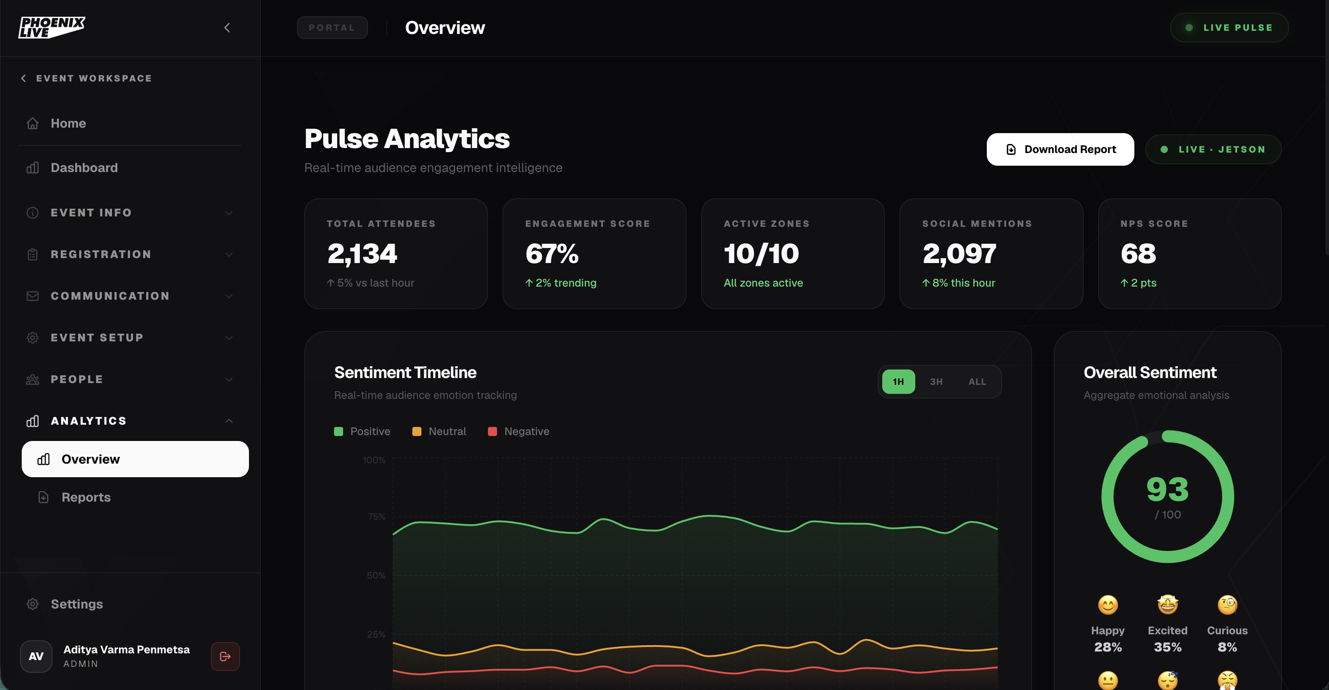This screenshot has height=690, width=1329.
Task: Click the Overview item's chart icon
Action: (x=43, y=459)
